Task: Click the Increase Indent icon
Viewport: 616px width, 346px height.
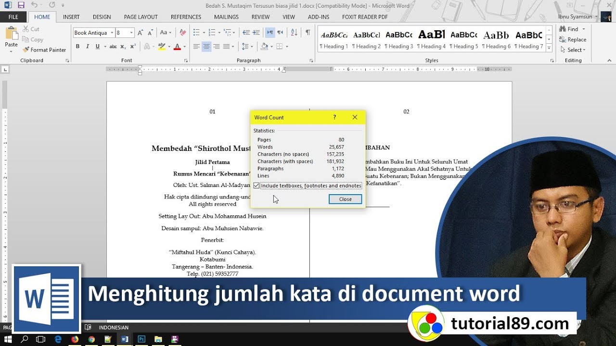Action: [x=256, y=33]
